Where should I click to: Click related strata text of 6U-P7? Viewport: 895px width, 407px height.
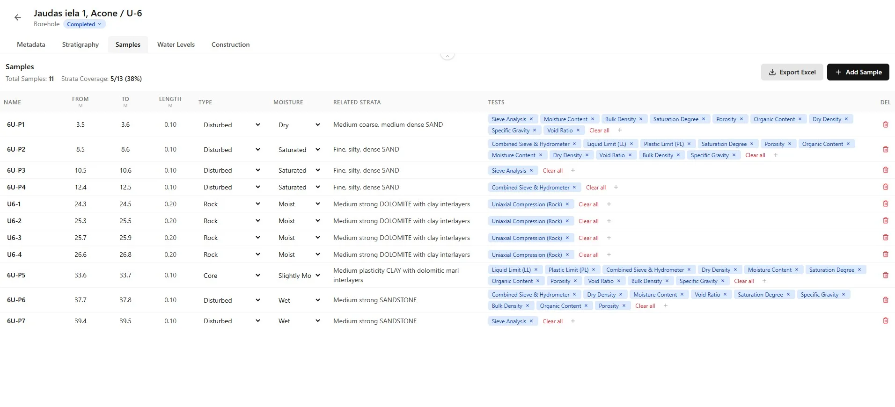375,321
